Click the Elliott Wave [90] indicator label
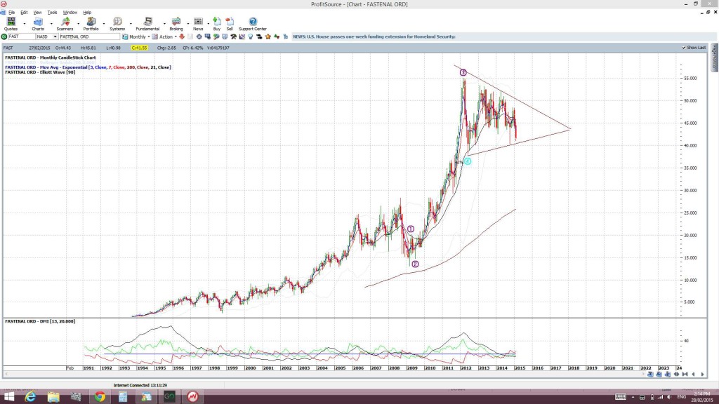Image resolution: width=719 pixels, height=404 pixels. click(40, 72)
